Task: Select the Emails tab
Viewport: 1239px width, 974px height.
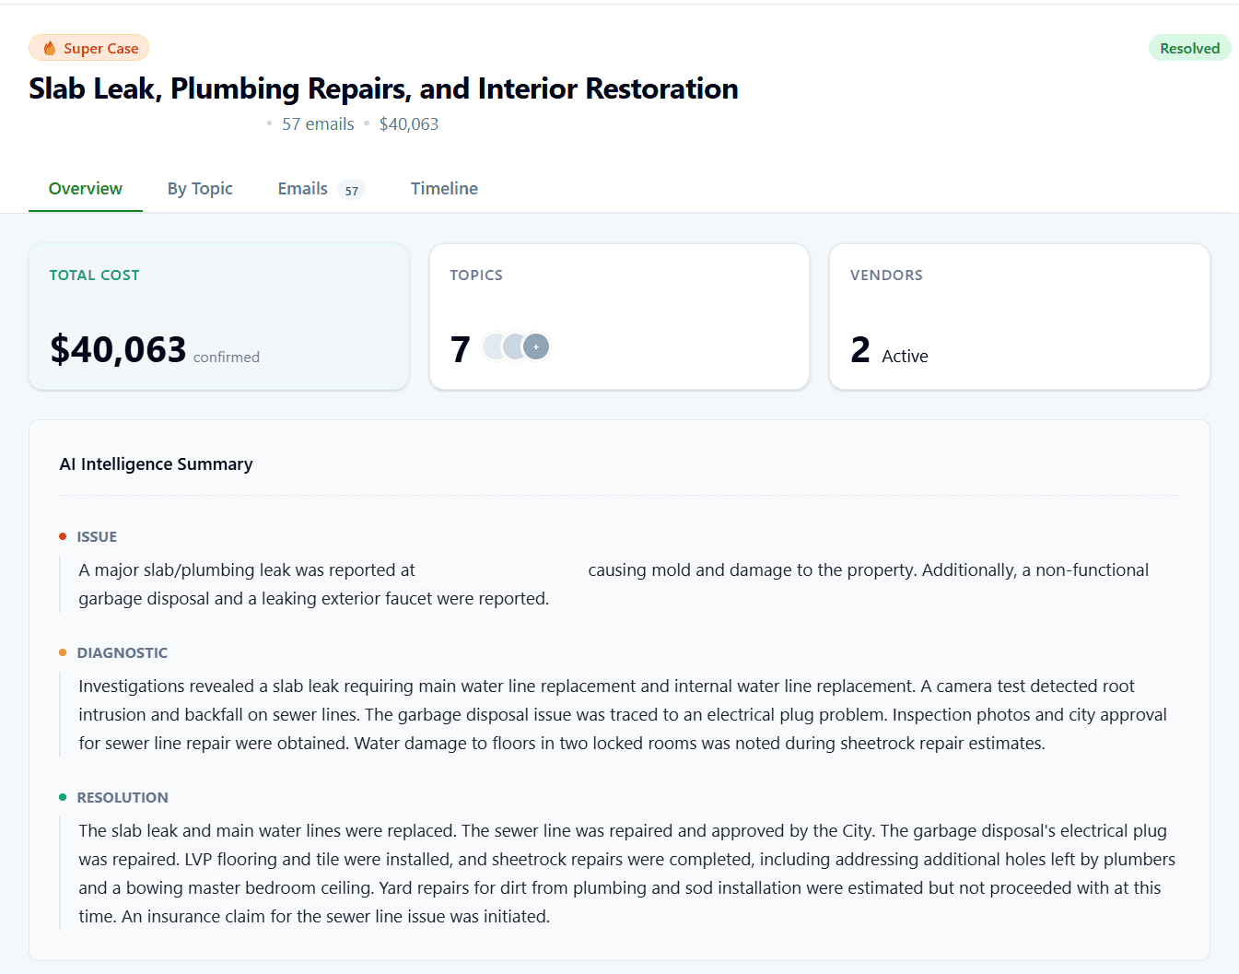Action: tap(302, 188)
